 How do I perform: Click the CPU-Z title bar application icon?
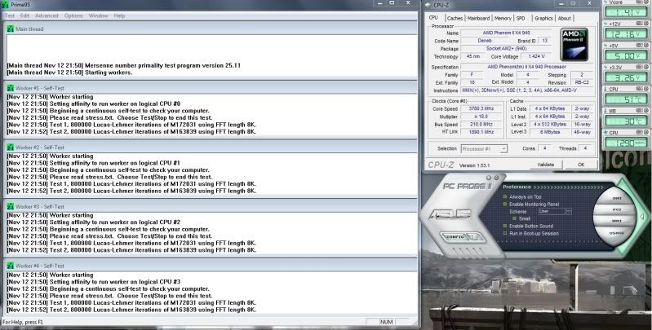click(x=428, y=5)
